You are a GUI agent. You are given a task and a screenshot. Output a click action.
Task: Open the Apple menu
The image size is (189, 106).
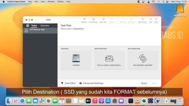[4, 1]
